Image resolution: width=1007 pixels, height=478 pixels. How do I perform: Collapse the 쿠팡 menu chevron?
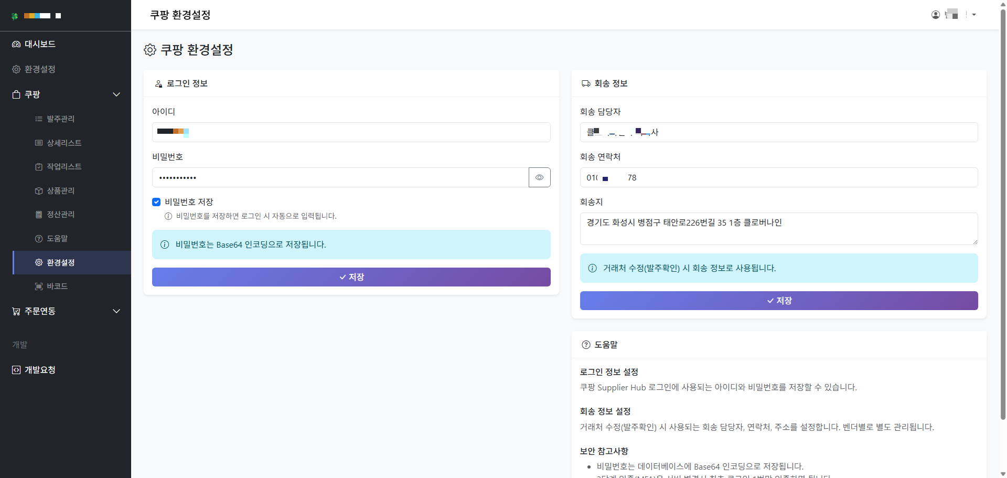[116, 94]
